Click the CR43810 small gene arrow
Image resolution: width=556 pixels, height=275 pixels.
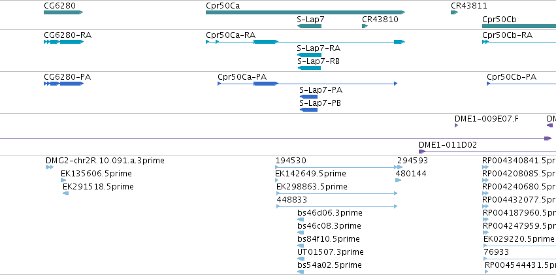(x=365, y=26)
